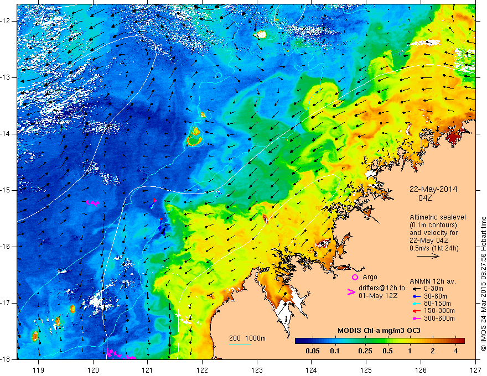Click the green section of colorbar above 0.25

coord(365,341)
